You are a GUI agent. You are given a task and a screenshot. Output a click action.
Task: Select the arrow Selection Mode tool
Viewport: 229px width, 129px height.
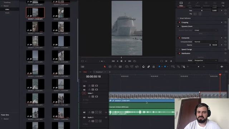tap(105, 67)
